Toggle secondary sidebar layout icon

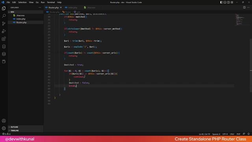pos(228,2)
